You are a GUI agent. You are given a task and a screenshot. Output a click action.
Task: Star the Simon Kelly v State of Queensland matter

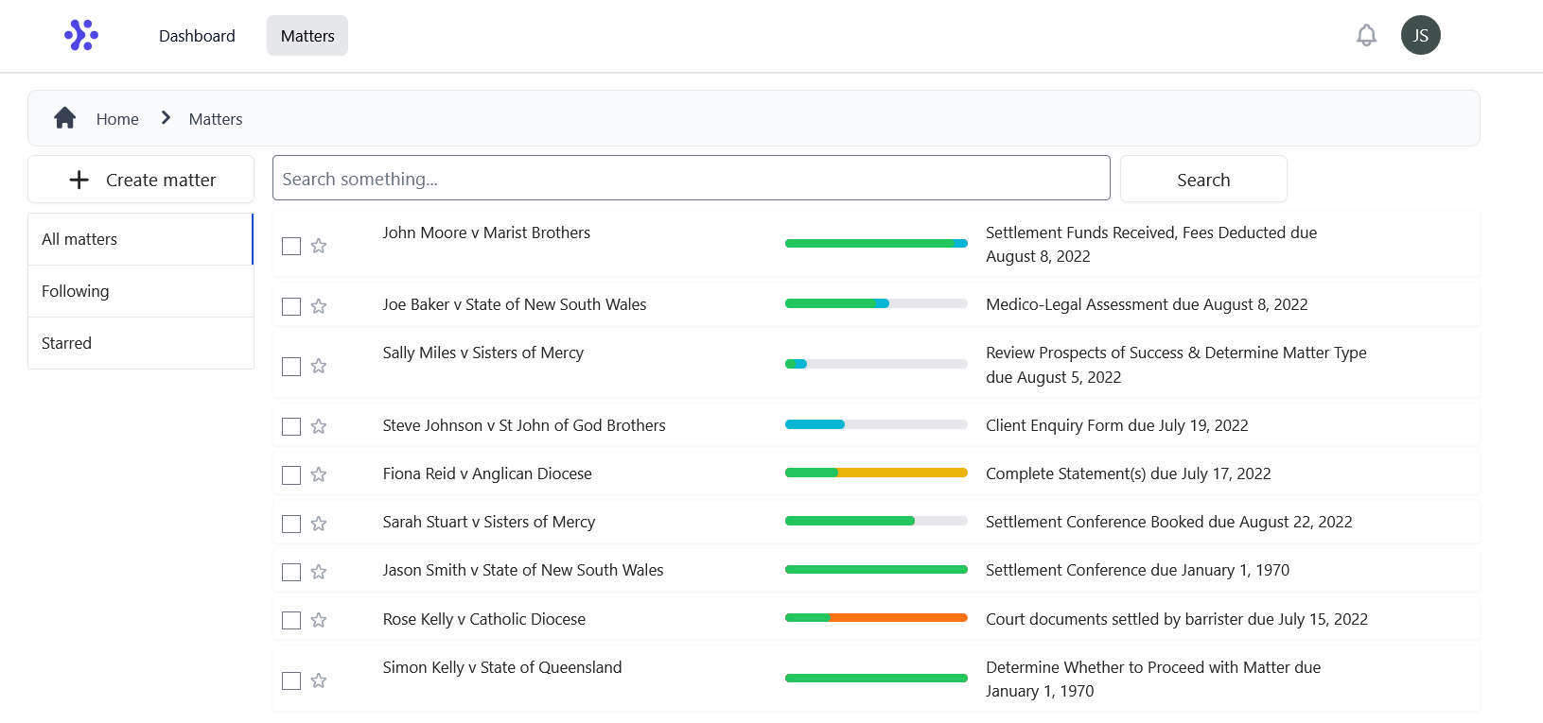coord(319,680)
